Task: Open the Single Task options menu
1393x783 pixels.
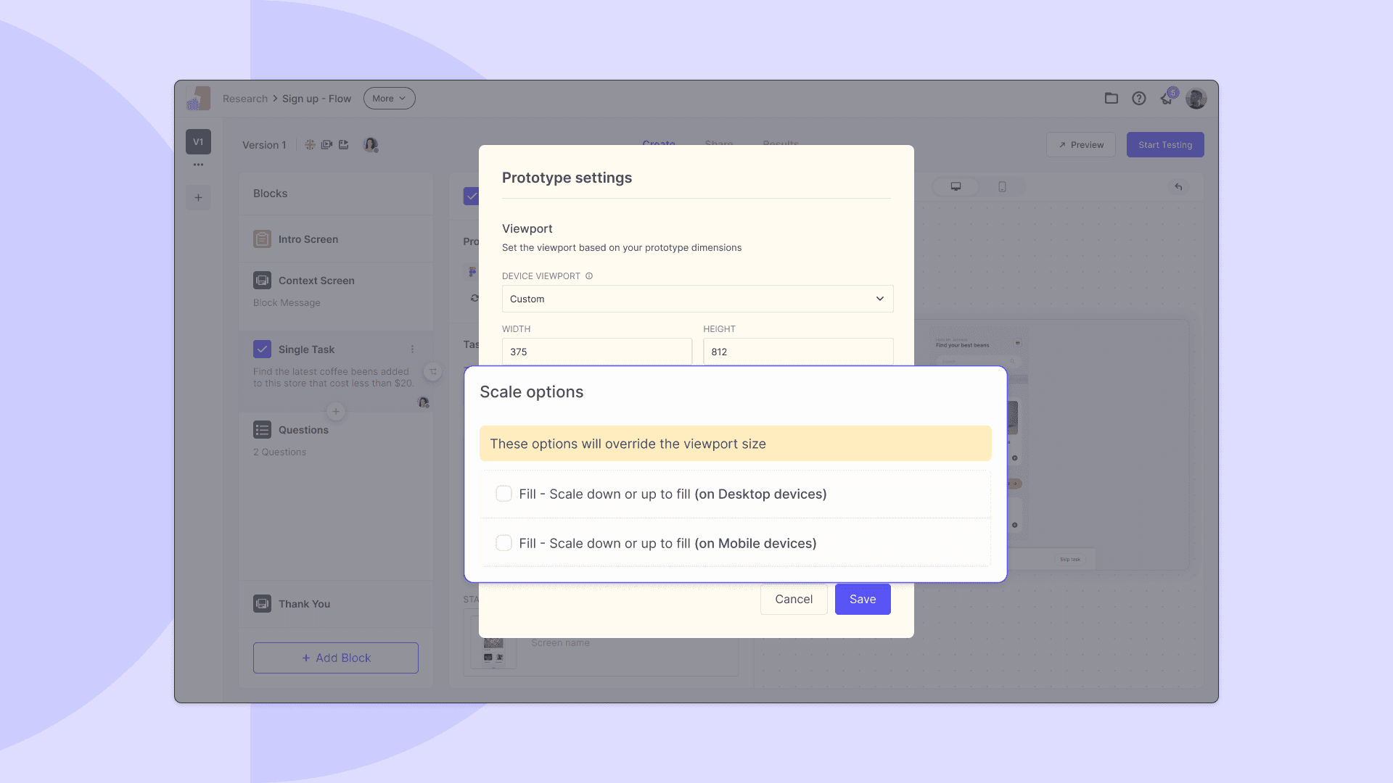Action: coord(412,349)
